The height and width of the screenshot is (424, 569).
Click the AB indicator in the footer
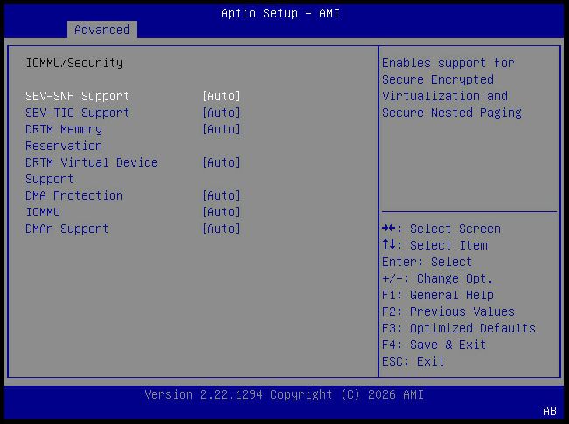(x=550, y=411)
